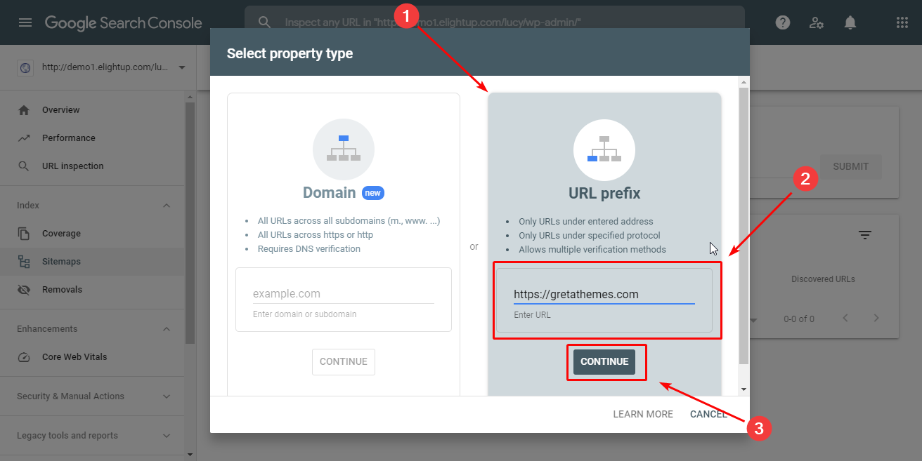The height and width of the screenshot is (461, 922).
Task: Click LEARN MORE in dialog
Action: [x=643, y=415]
